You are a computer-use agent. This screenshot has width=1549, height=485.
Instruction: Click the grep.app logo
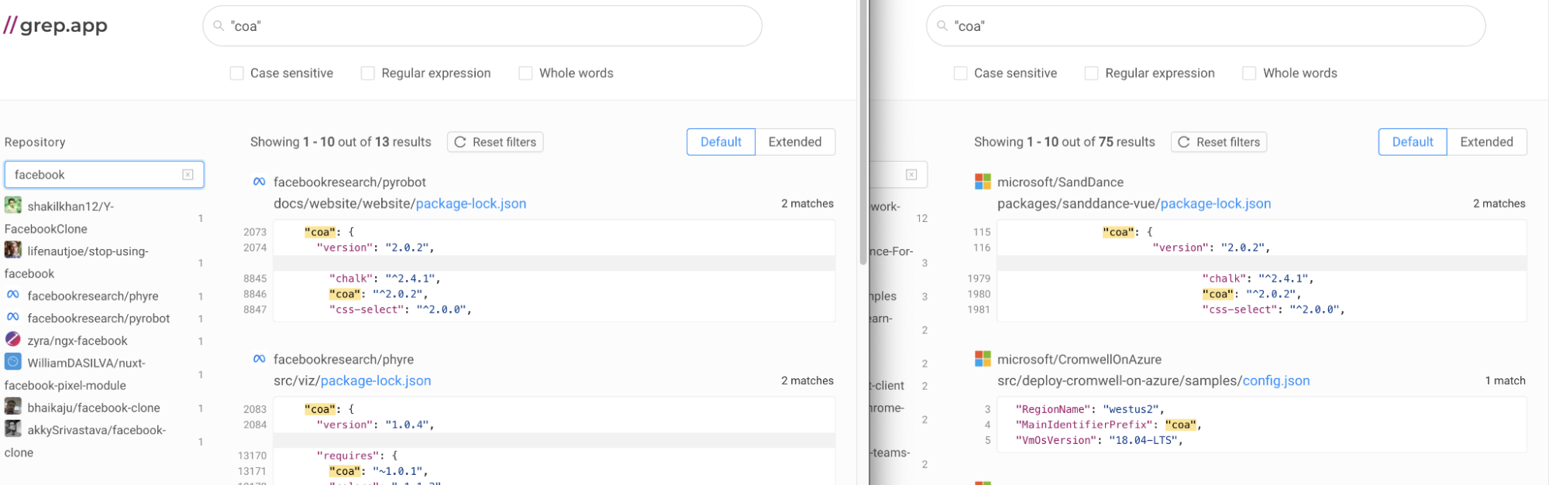pyautogui.click(x=55, y=26)
